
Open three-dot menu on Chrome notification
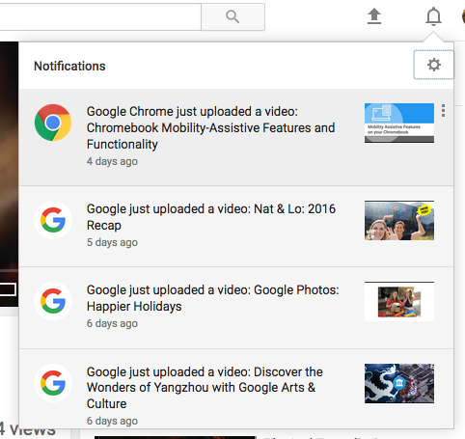[x=444, y=110]
